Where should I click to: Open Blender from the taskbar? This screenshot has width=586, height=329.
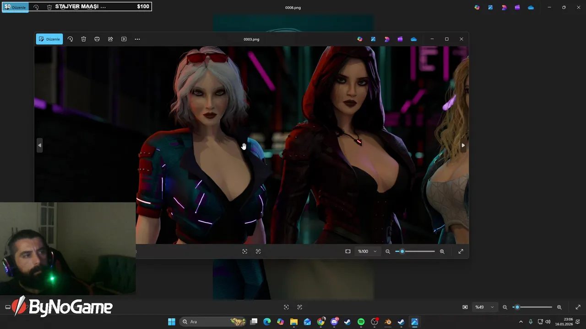point(388,322)
